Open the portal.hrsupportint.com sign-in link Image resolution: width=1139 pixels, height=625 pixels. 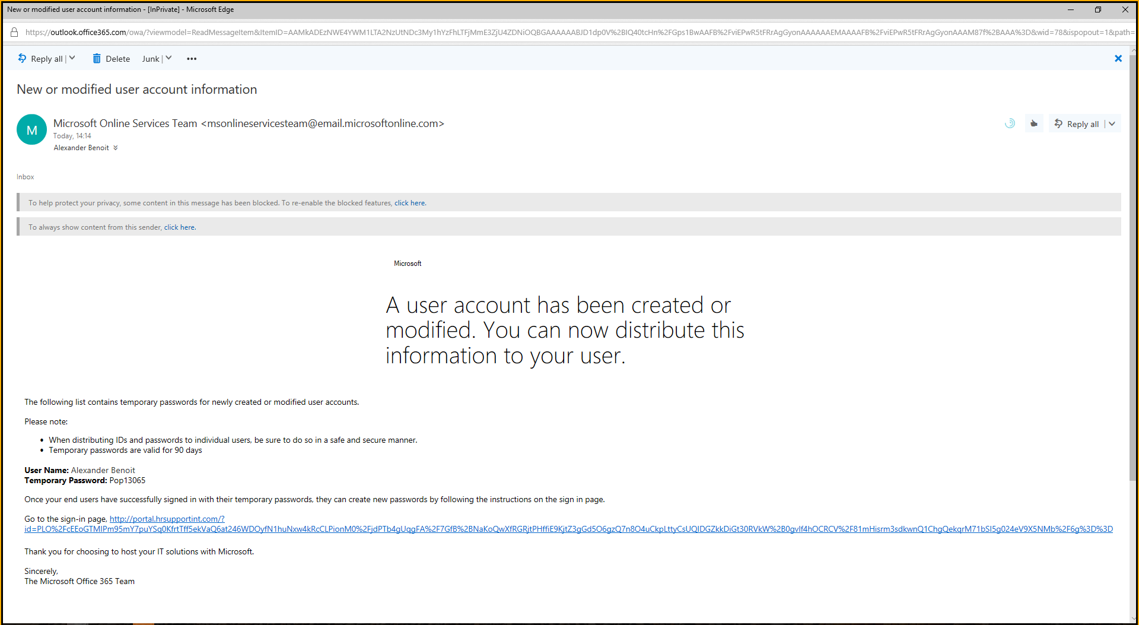[x=167, y=518]
